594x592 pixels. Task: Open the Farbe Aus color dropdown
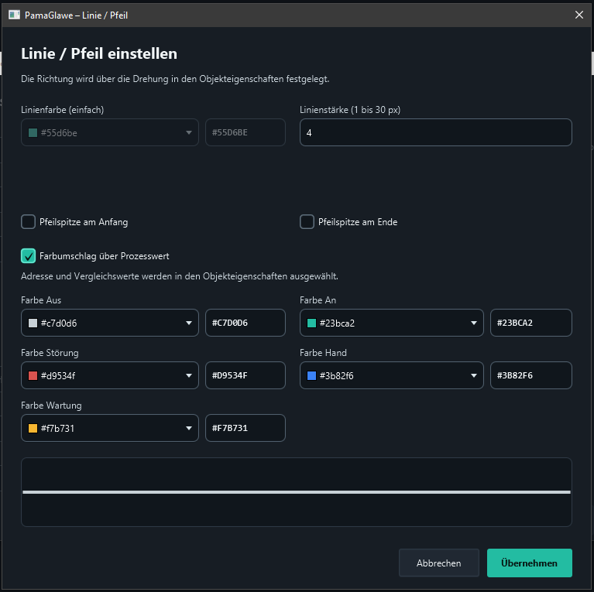(110, 323)
